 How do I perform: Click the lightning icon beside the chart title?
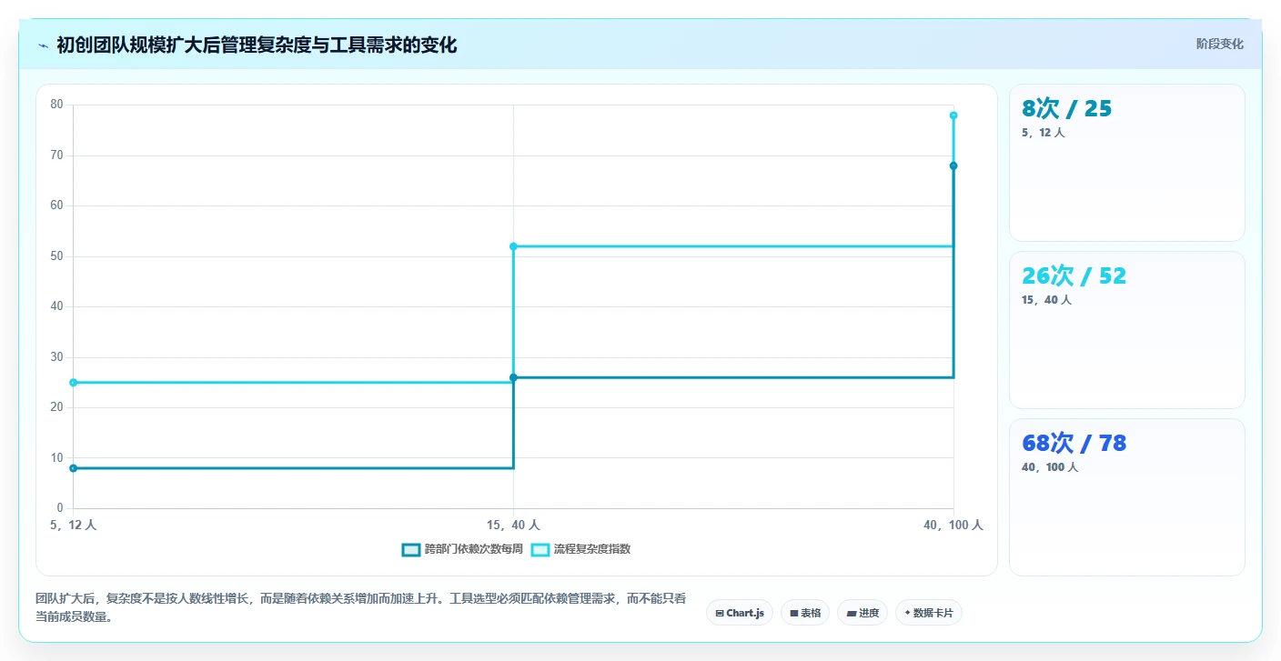[43, 45]
